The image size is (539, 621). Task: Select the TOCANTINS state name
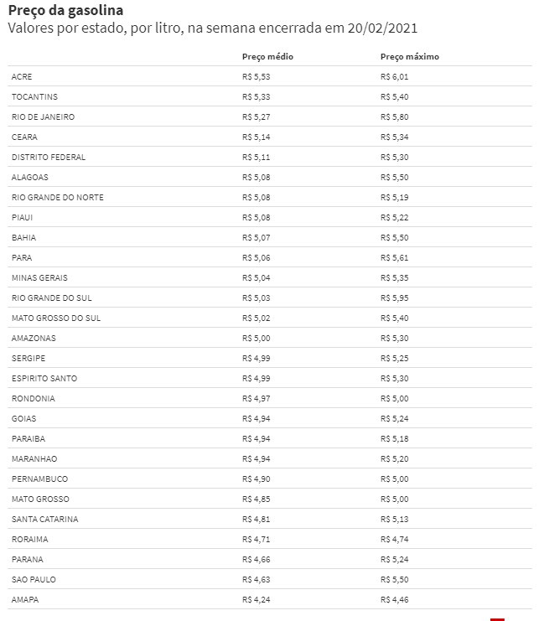pos(34,97)
